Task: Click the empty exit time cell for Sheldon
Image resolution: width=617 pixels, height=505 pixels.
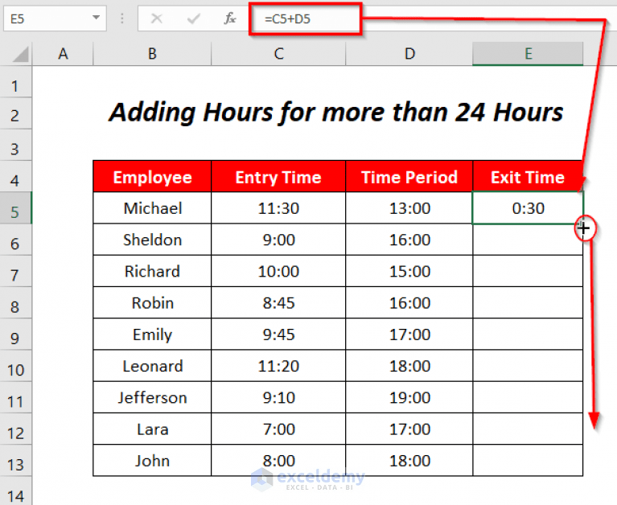Action: (528, 240)
